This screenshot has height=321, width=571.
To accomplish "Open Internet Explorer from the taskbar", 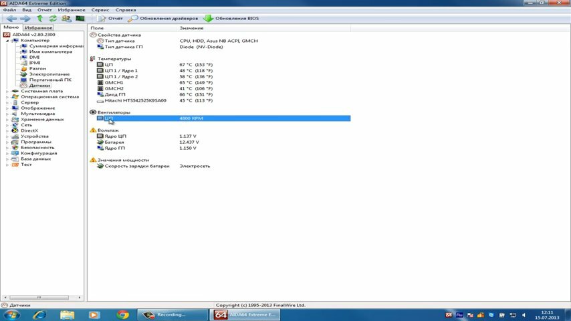I will (x=39, y=315).
